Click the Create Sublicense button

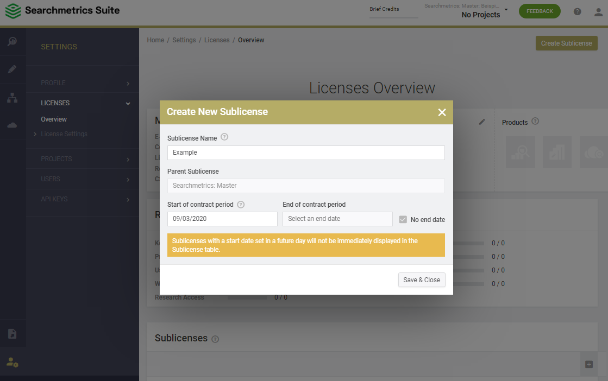coord(567,43)
